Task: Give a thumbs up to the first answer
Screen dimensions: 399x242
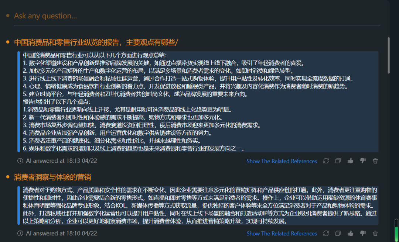Action: [x=350, y=160]
